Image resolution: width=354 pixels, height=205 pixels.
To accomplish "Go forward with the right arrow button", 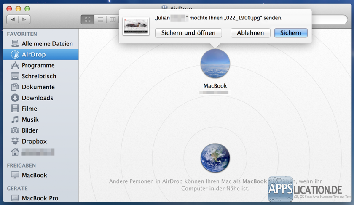I will (24, 20).
